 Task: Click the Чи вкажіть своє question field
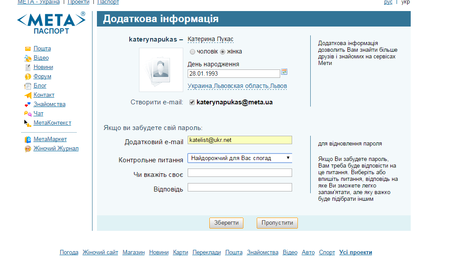coord(240,172)
